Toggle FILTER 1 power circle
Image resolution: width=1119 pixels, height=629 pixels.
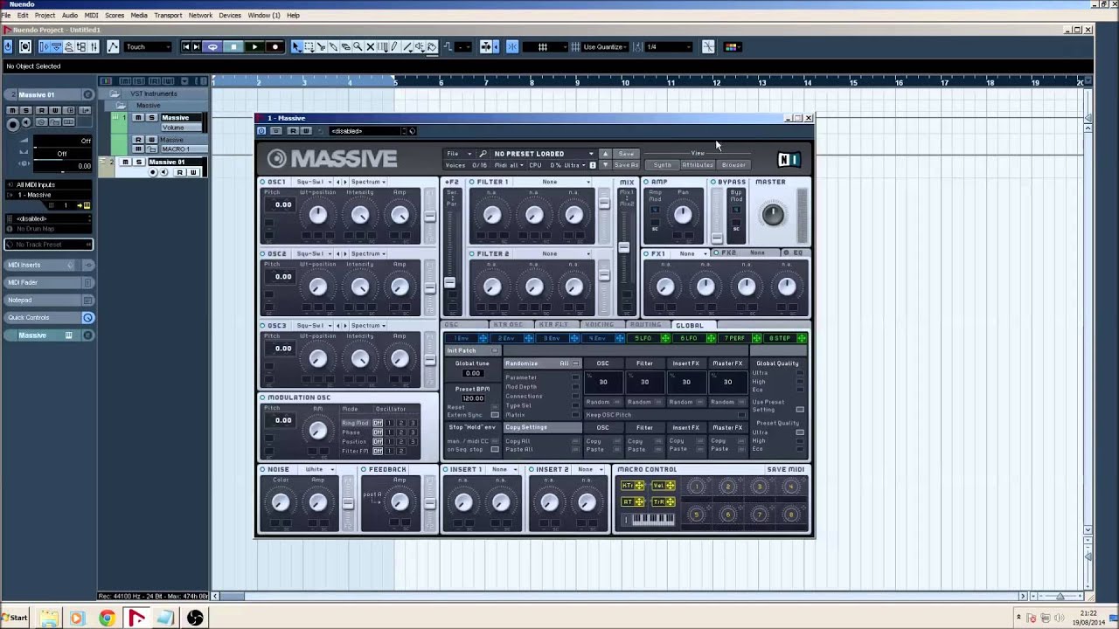pos(471,182)
